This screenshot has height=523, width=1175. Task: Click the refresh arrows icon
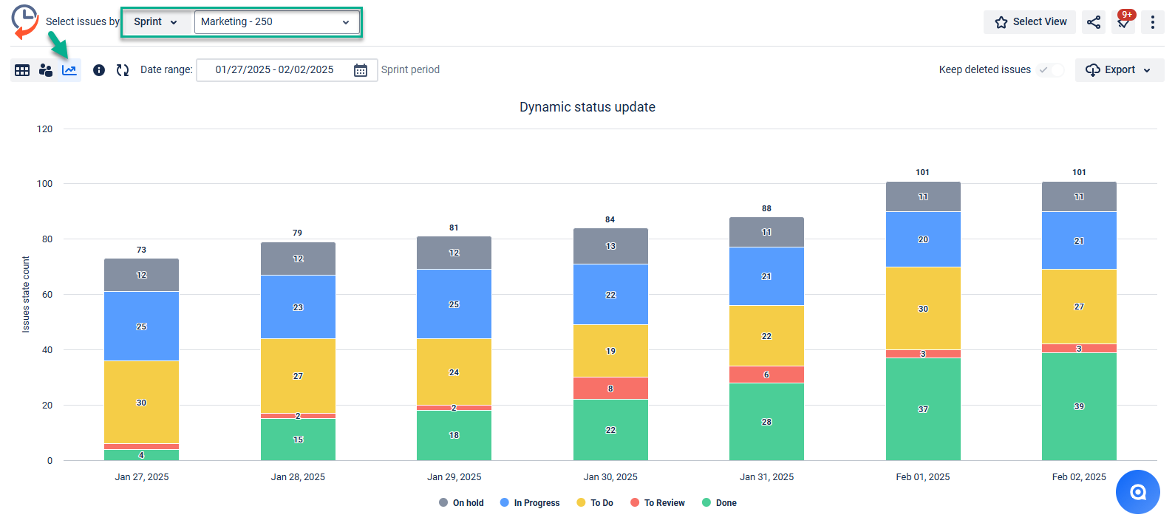pos(123,70)
